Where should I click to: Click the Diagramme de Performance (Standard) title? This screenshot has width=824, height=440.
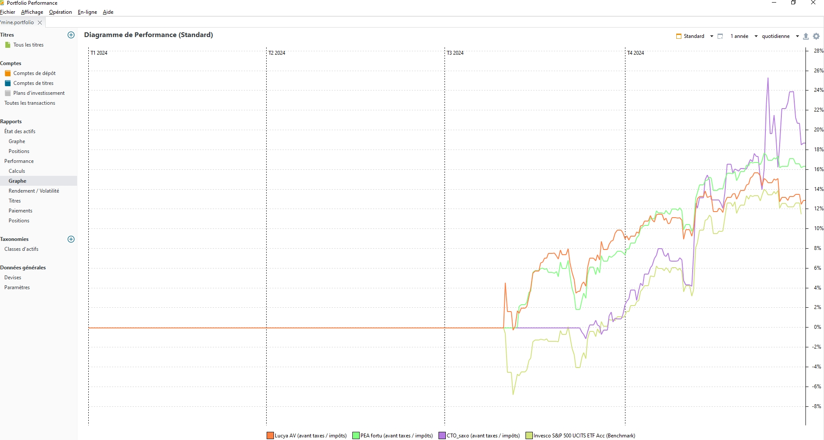(149, 35)
